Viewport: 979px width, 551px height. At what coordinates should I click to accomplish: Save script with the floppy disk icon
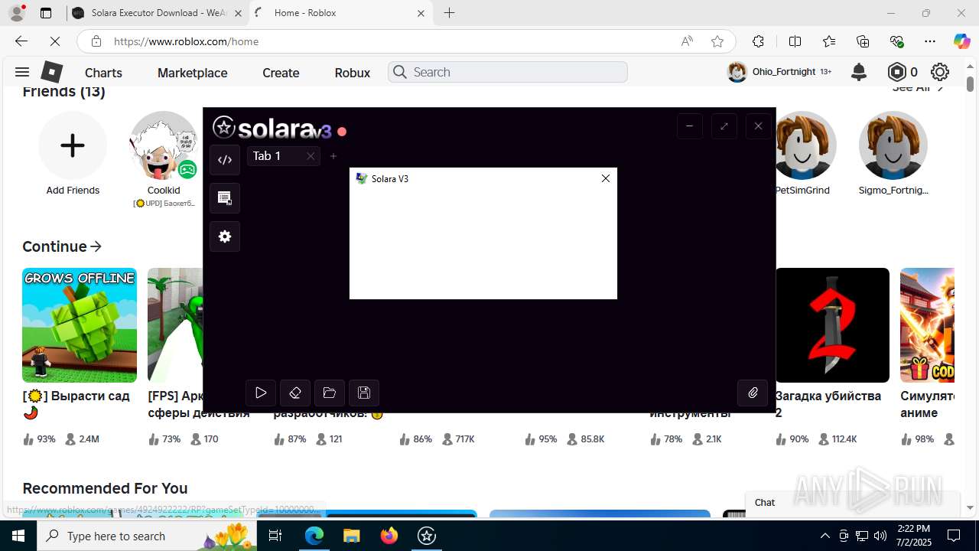[364, 393]
